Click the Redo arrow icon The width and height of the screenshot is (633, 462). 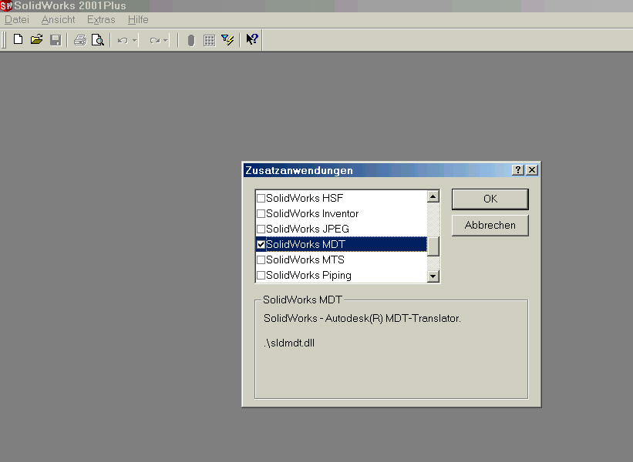tap(155, 40)
